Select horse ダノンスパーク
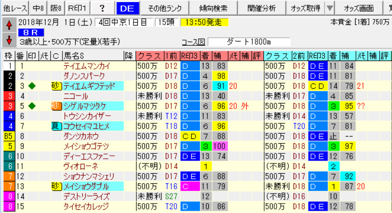The height and width of the screenshot is (213, 392). pyautogui.click(x=84, y=76)
